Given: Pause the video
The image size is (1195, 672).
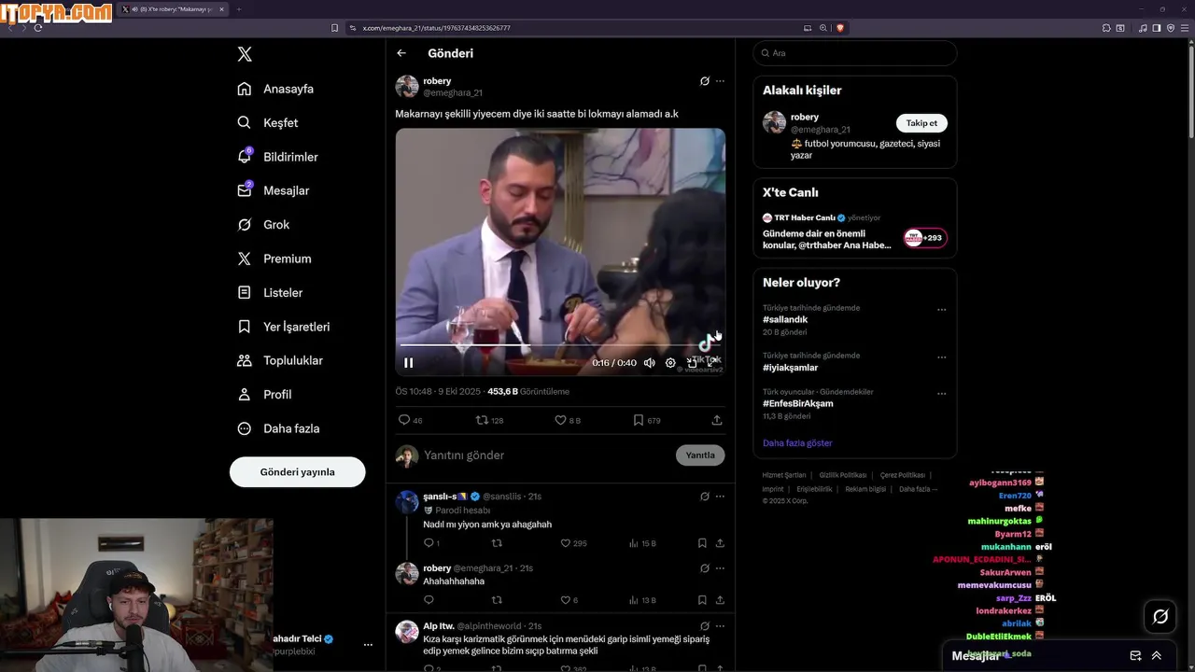Looking at the screenshot, I should pos(408,363).
